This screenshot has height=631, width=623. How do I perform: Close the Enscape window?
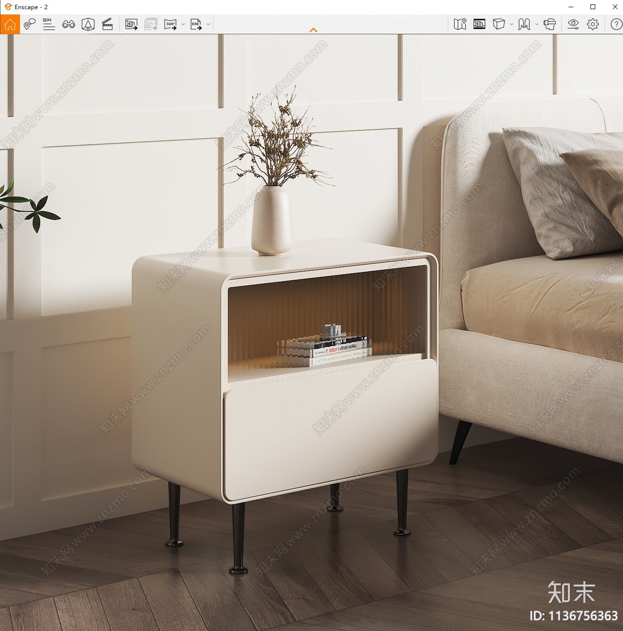615,7
